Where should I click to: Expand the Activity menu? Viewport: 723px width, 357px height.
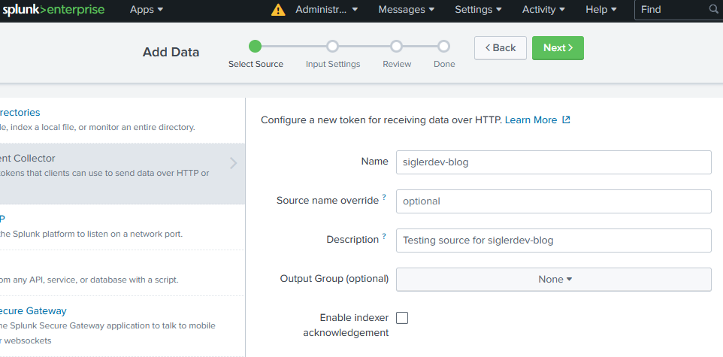pyautogui.click(x=543, y=10)
